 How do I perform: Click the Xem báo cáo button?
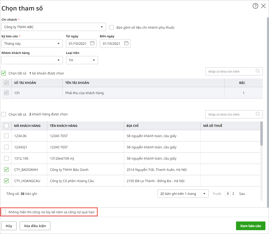(251, 226)
